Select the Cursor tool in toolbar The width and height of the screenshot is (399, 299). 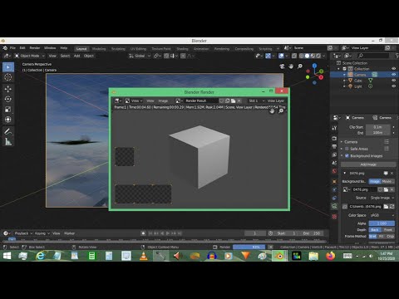point(8,77)
